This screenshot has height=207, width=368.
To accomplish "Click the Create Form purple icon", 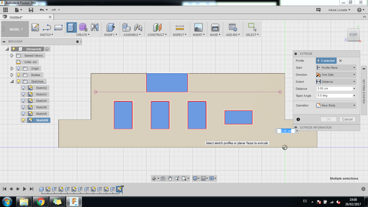I will coord(83,27).
